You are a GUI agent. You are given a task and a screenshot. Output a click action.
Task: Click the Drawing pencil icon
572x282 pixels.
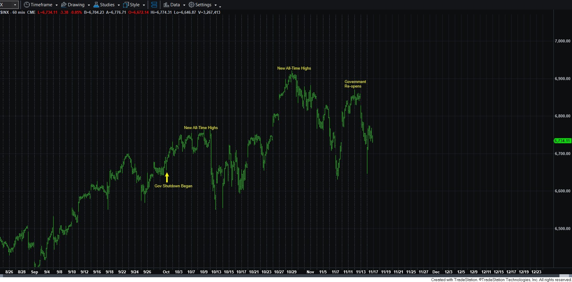point(64,5)
